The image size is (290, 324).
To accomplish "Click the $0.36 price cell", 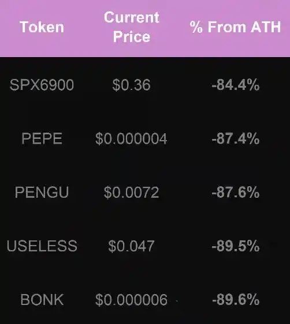I will (x=132, y=85).
